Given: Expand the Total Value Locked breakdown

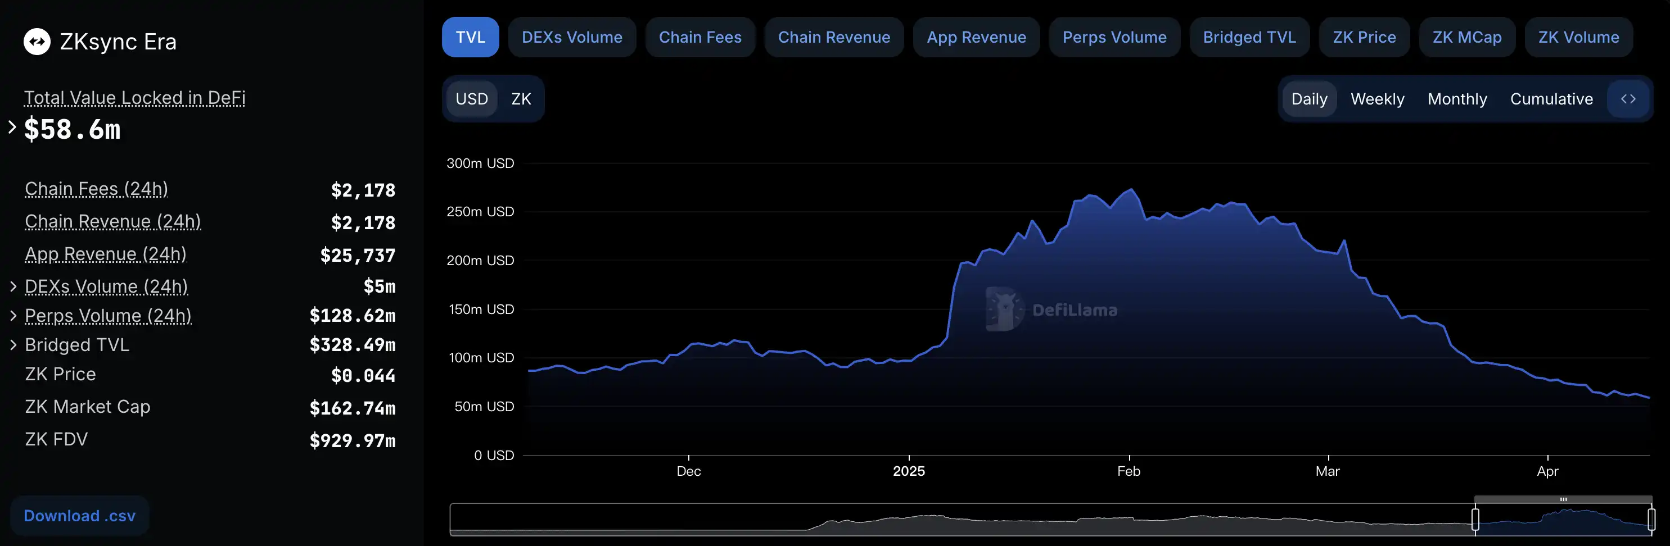Looking at the screenshot, I should [x=12, y=128].
